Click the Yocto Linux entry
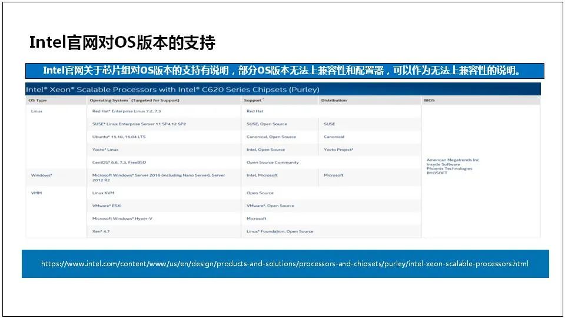565x318 pixels. coord(105,149)
